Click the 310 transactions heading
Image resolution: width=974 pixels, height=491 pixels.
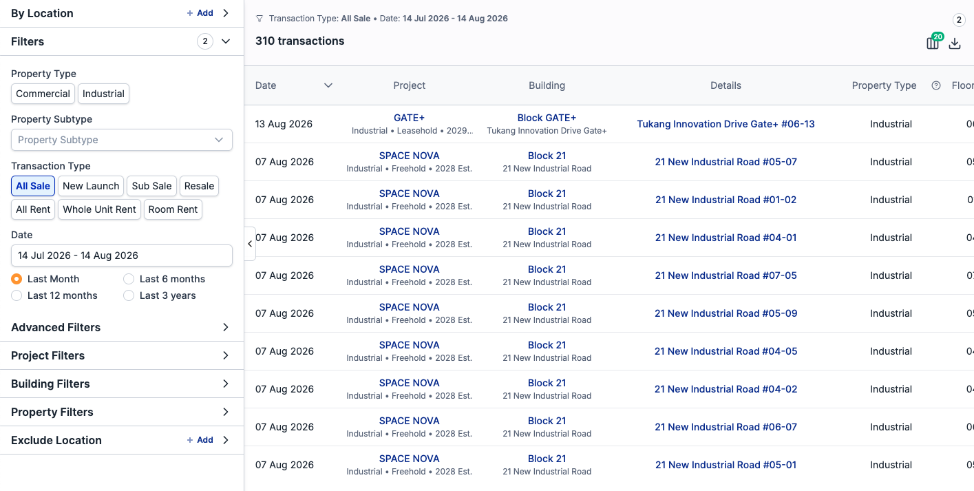300,41
